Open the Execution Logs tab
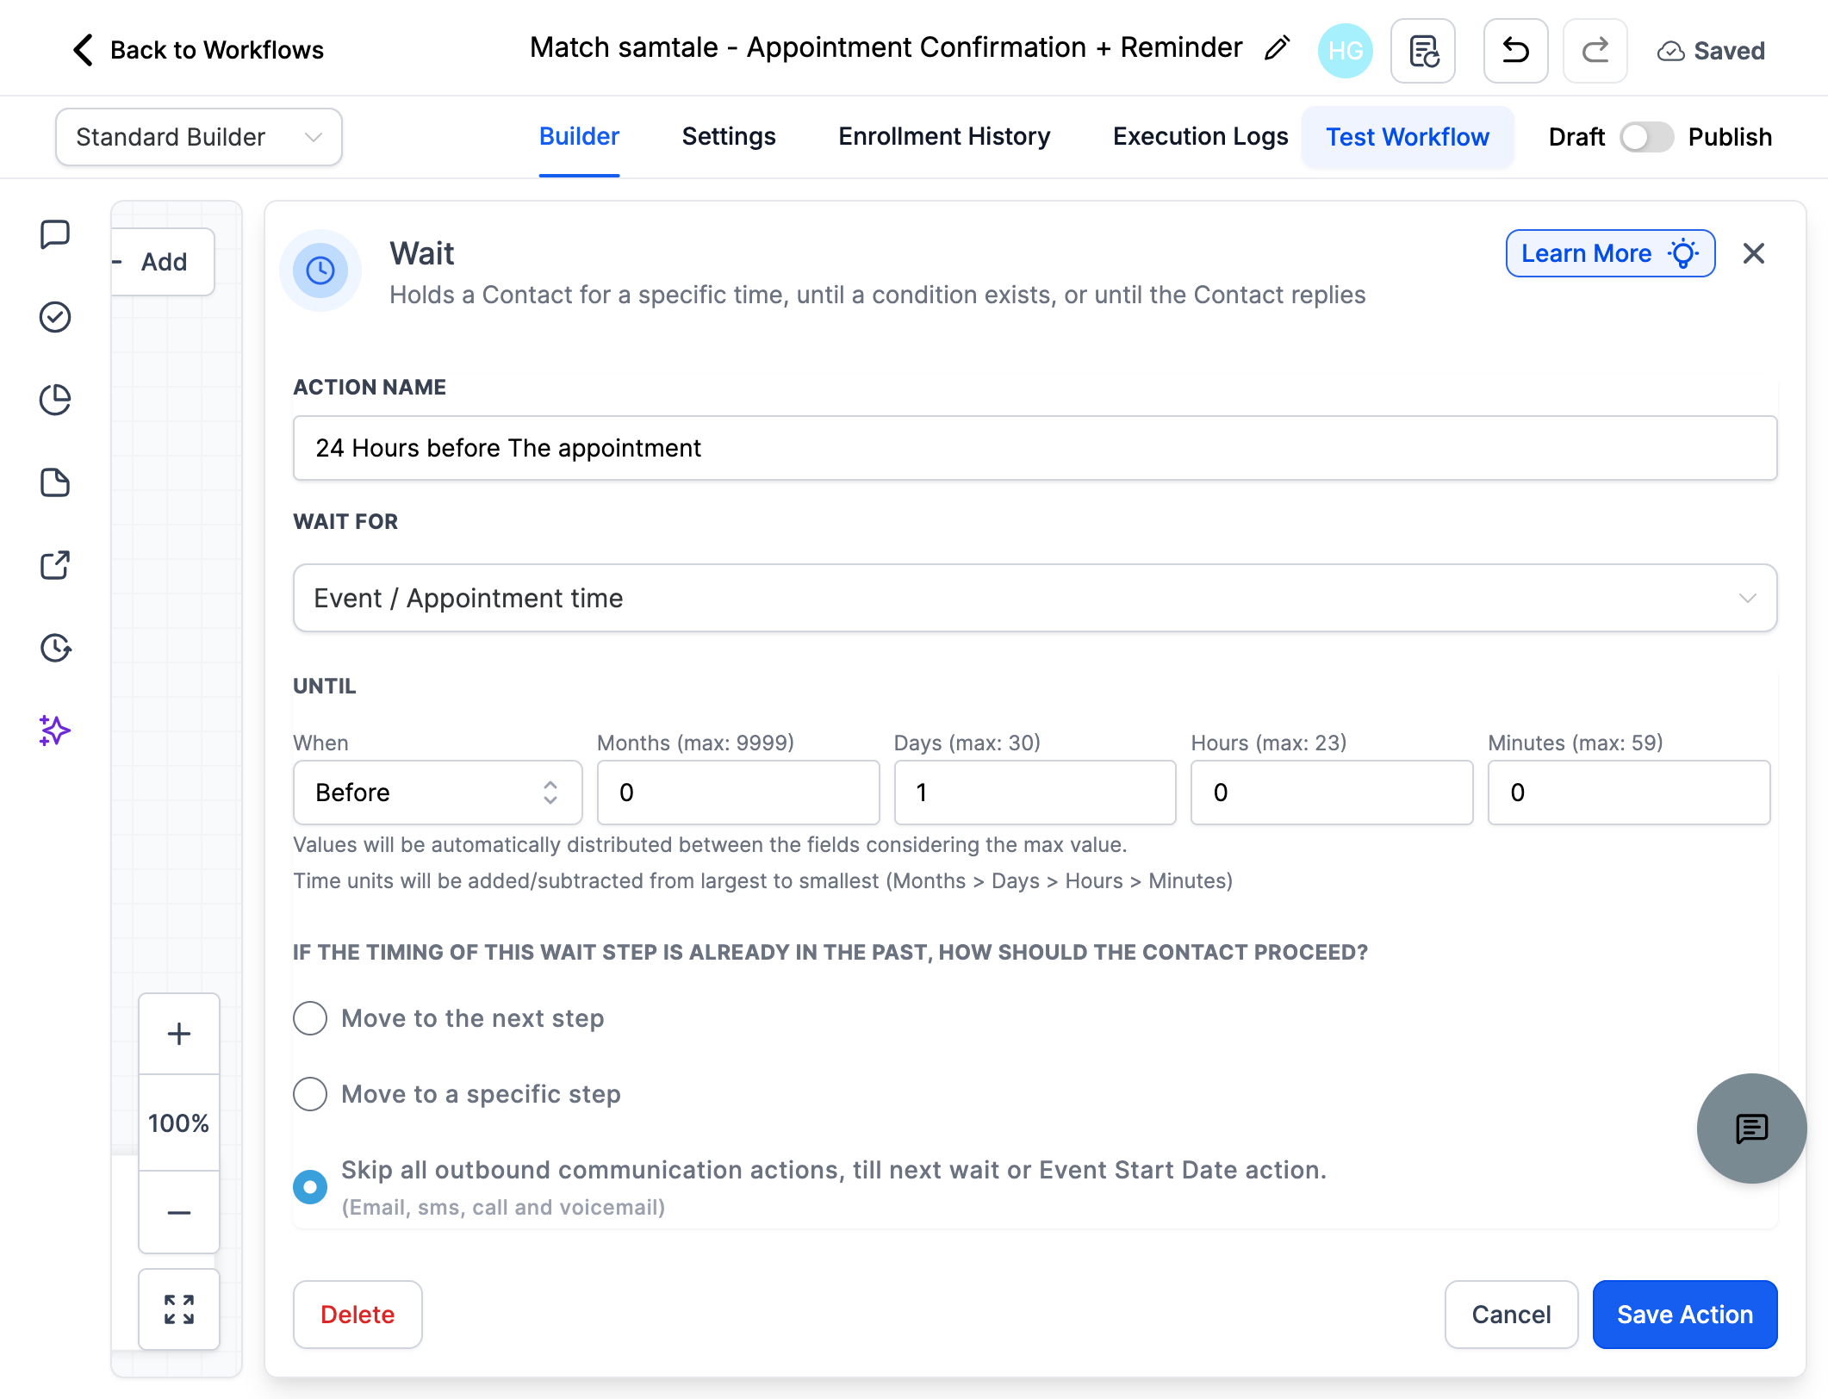The height and width of the screenshot is (1399, 1828). [1201, 137]
